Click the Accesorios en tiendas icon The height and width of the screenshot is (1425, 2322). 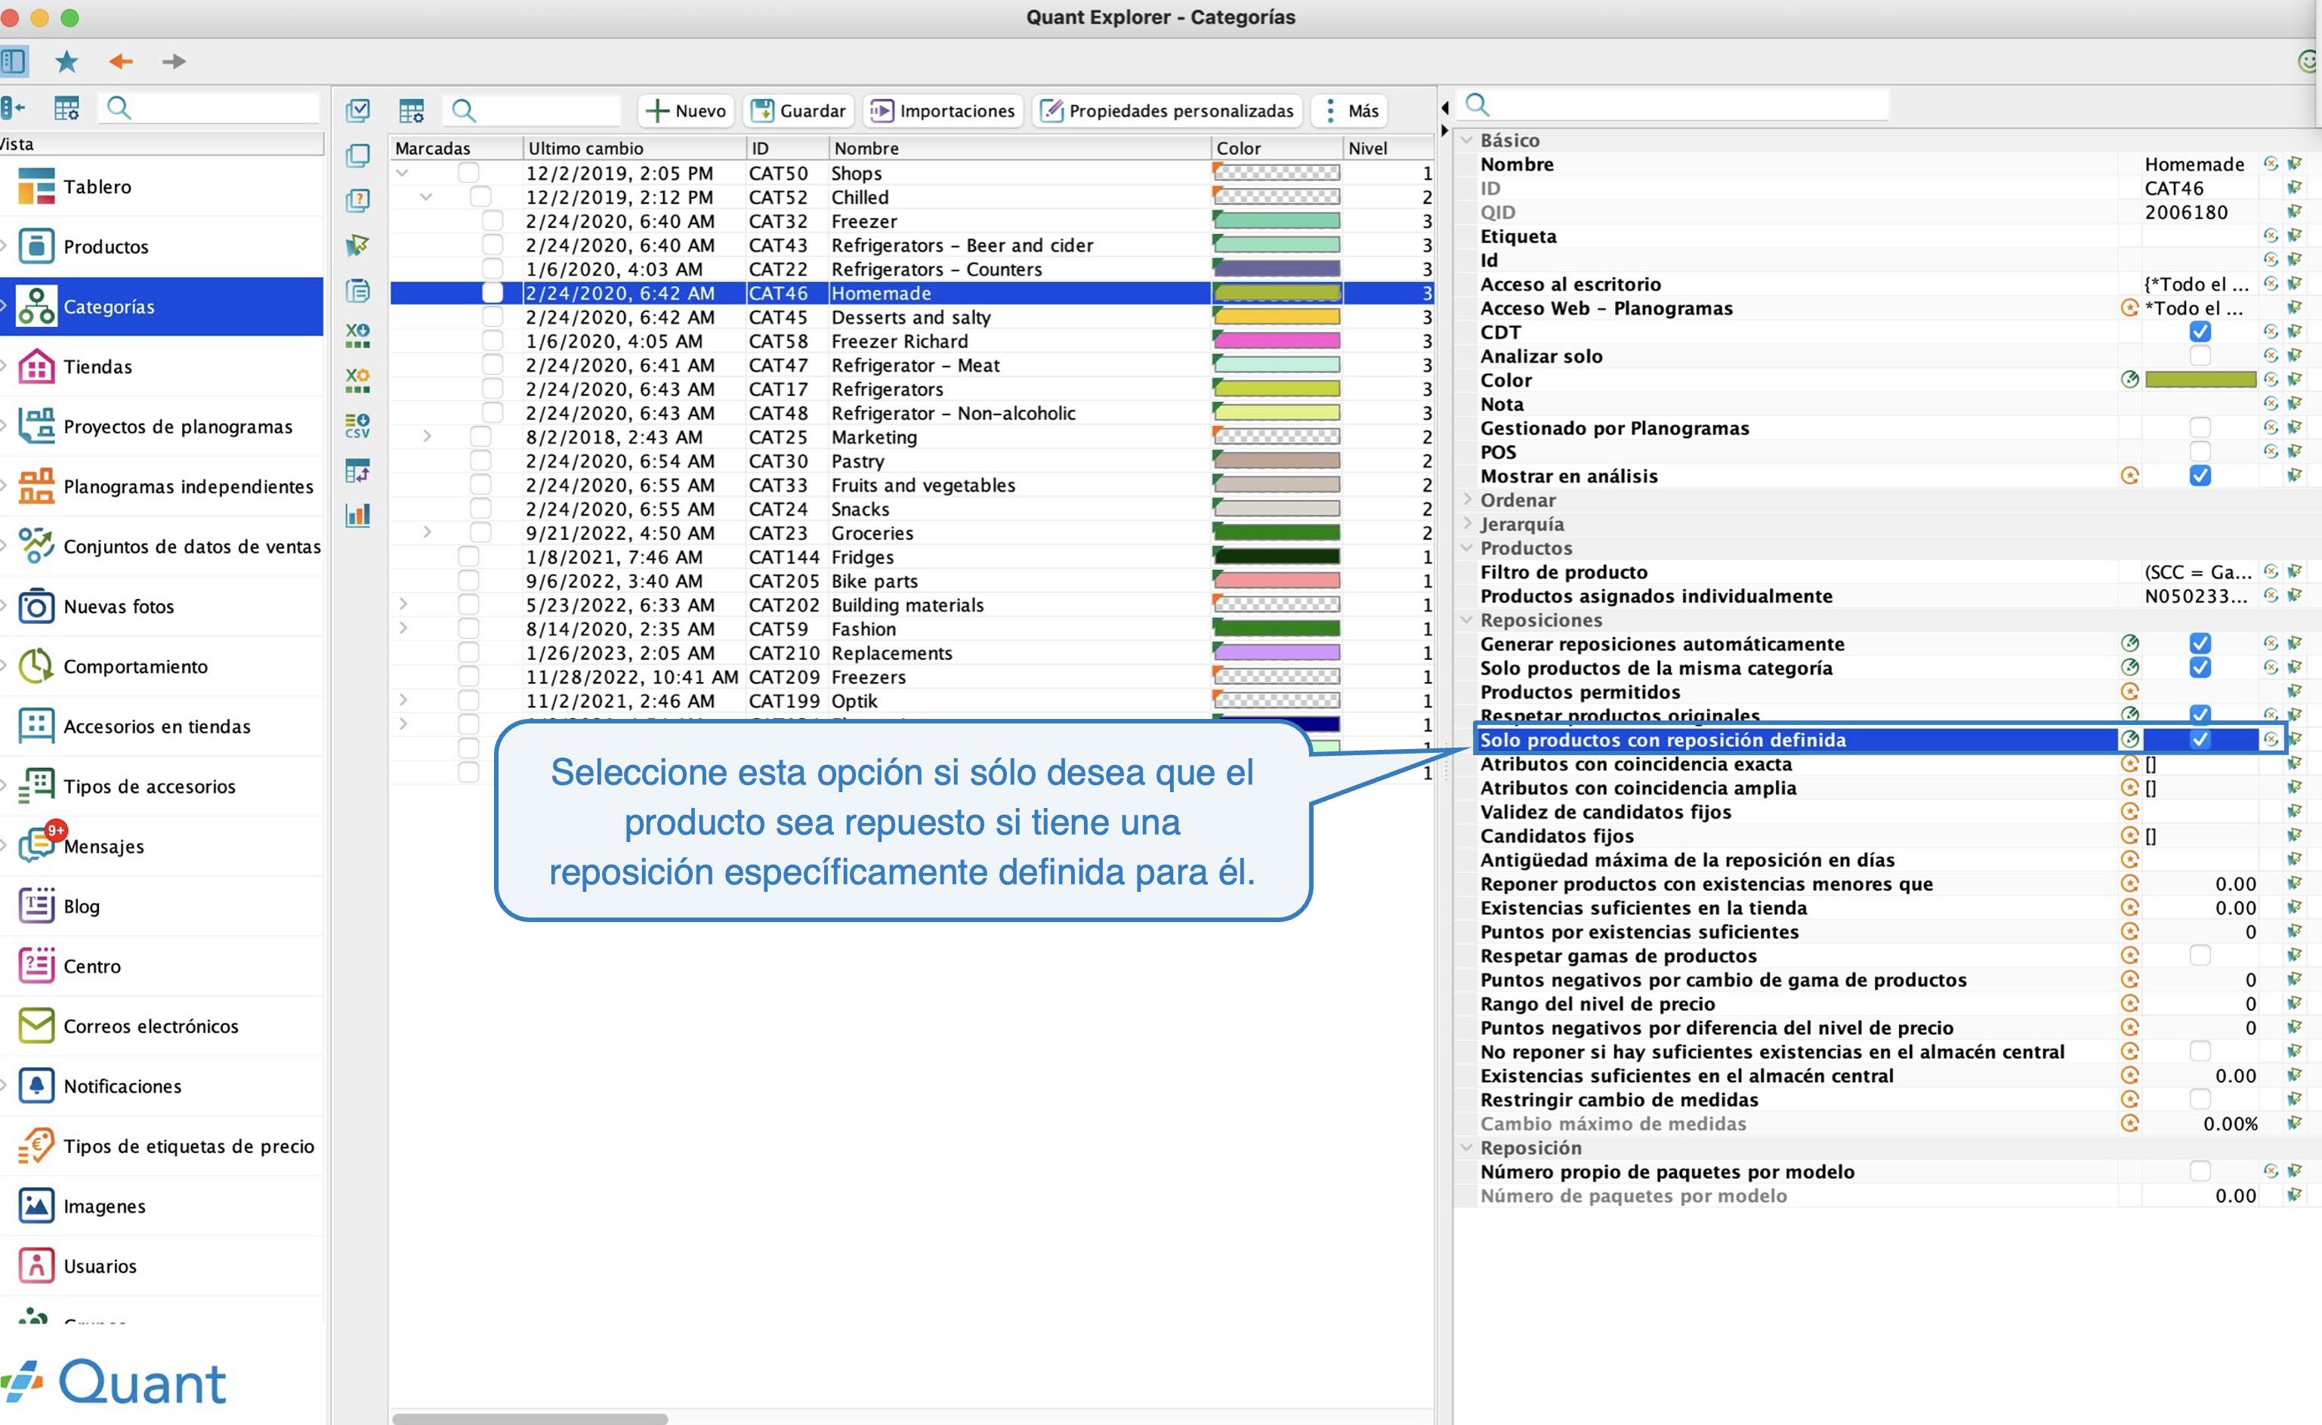[37, 726]
